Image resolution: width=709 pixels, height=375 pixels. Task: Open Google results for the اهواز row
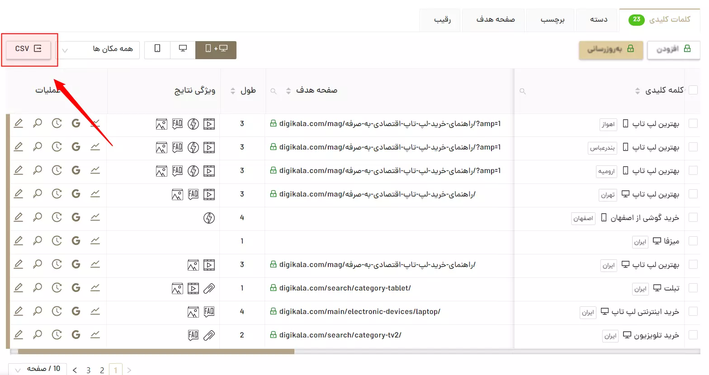(x=76, y=123)
